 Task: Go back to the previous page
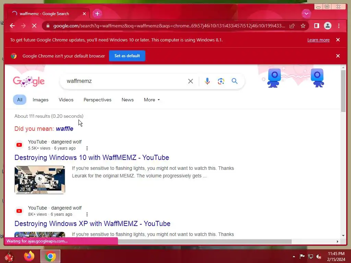(12, 26)
